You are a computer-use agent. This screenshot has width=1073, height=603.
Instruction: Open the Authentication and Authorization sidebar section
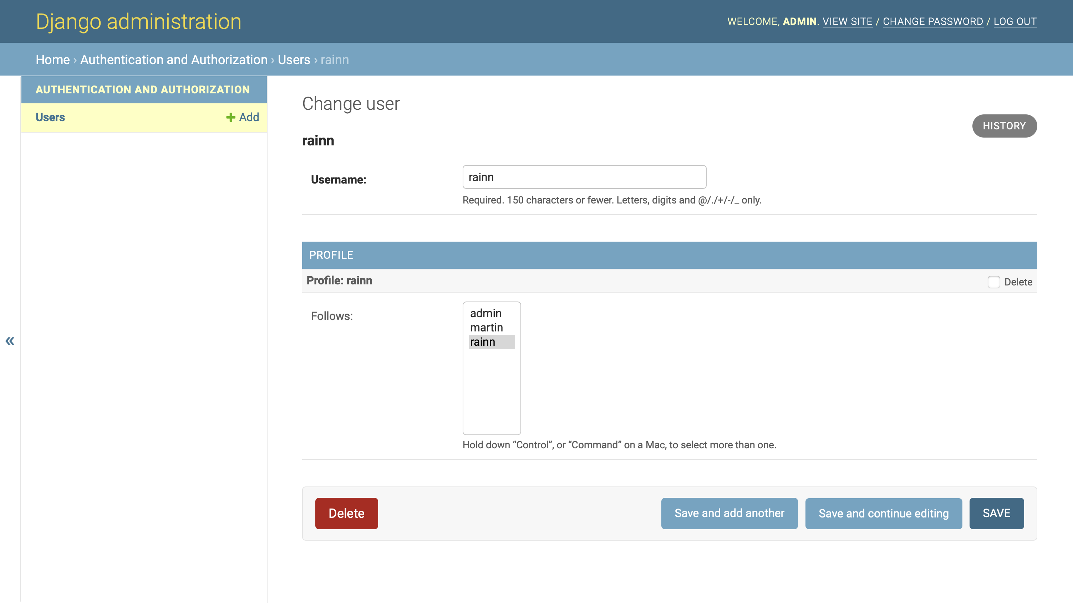pyautogui.click(x=143, y=89)
